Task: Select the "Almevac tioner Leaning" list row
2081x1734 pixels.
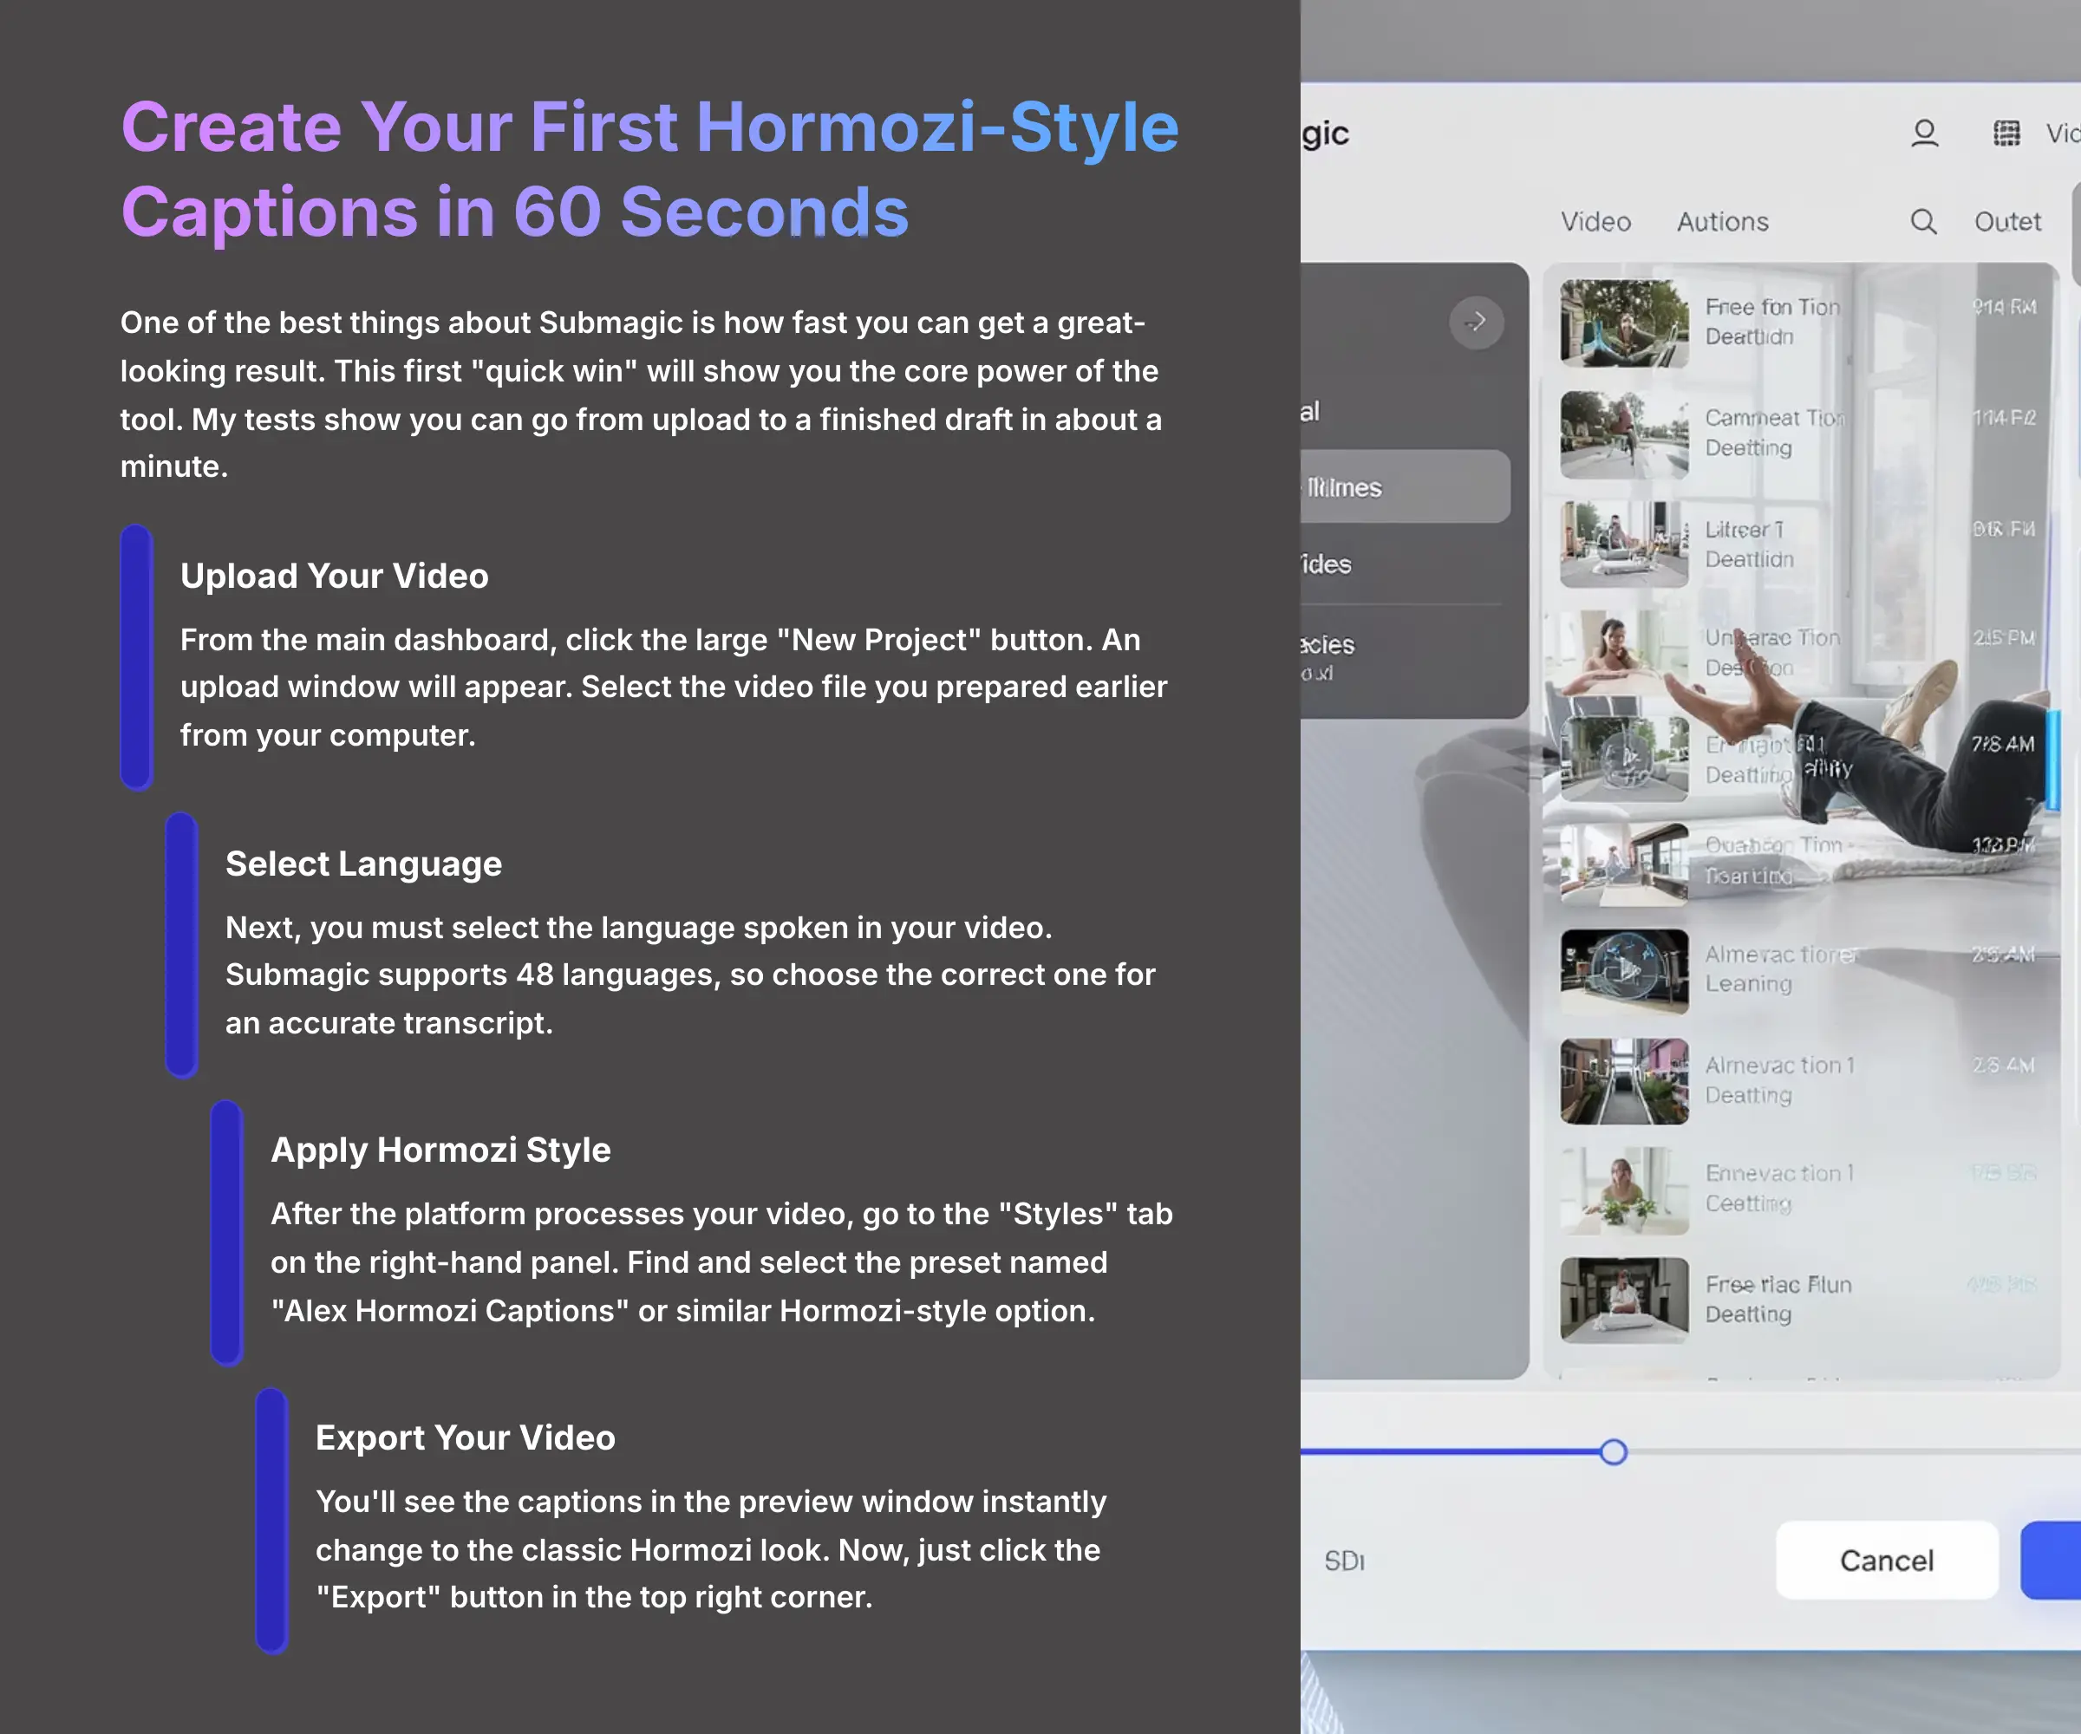Action: click(1799, 970)
